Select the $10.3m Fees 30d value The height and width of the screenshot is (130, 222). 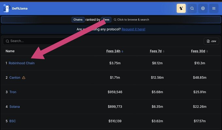click(x=199, y=63)
